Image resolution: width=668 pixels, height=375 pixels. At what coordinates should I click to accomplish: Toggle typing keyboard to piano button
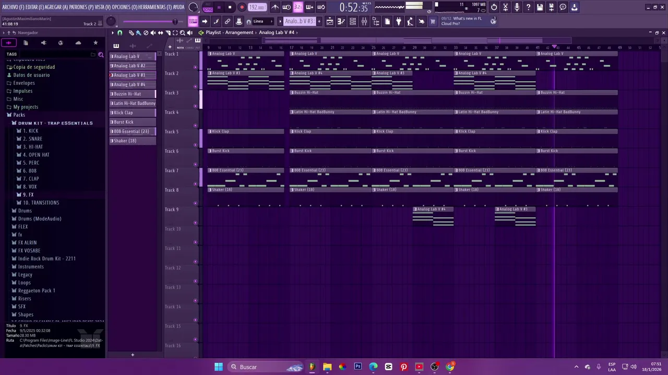point(193,21)
